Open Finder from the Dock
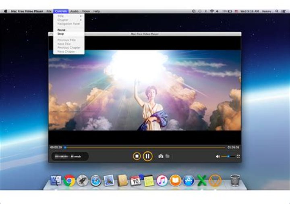 [56, 180]
